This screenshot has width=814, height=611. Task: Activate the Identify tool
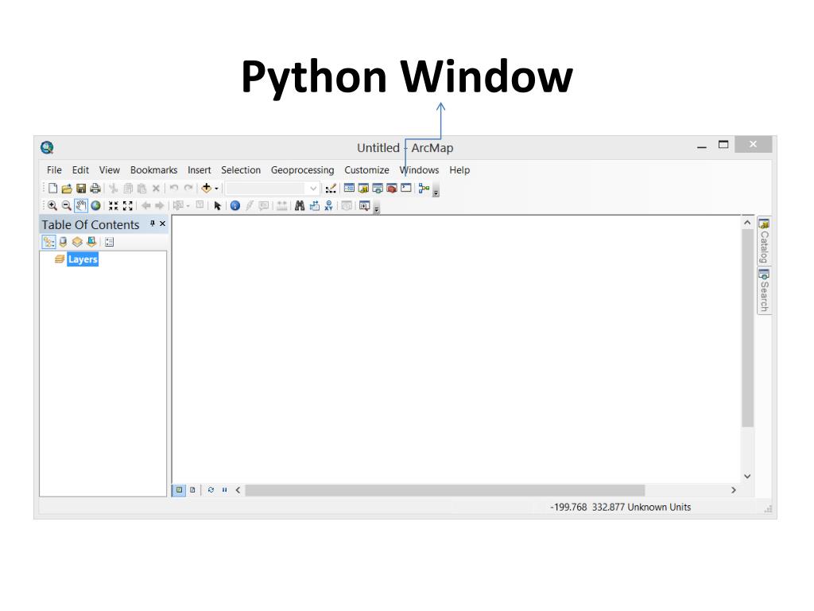(x=235, y=206)
